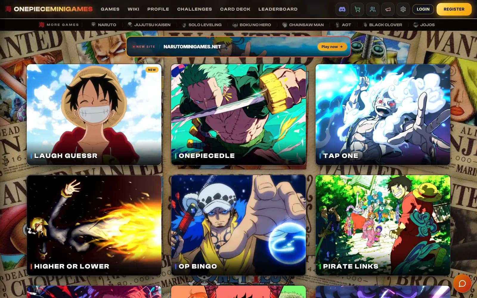Viewport: 477px width, 298px height.
Task: Click the Solo Leveling icon
Action: pos(184,25)
